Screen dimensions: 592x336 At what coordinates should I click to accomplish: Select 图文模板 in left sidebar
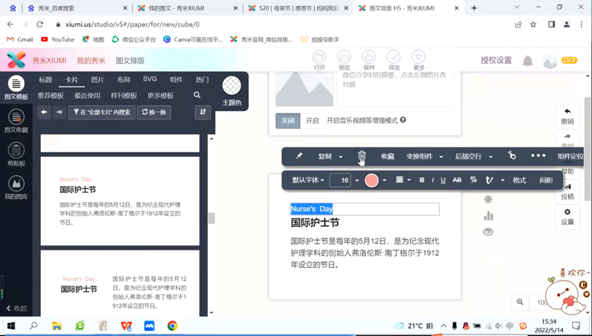(x=16, y=88)
